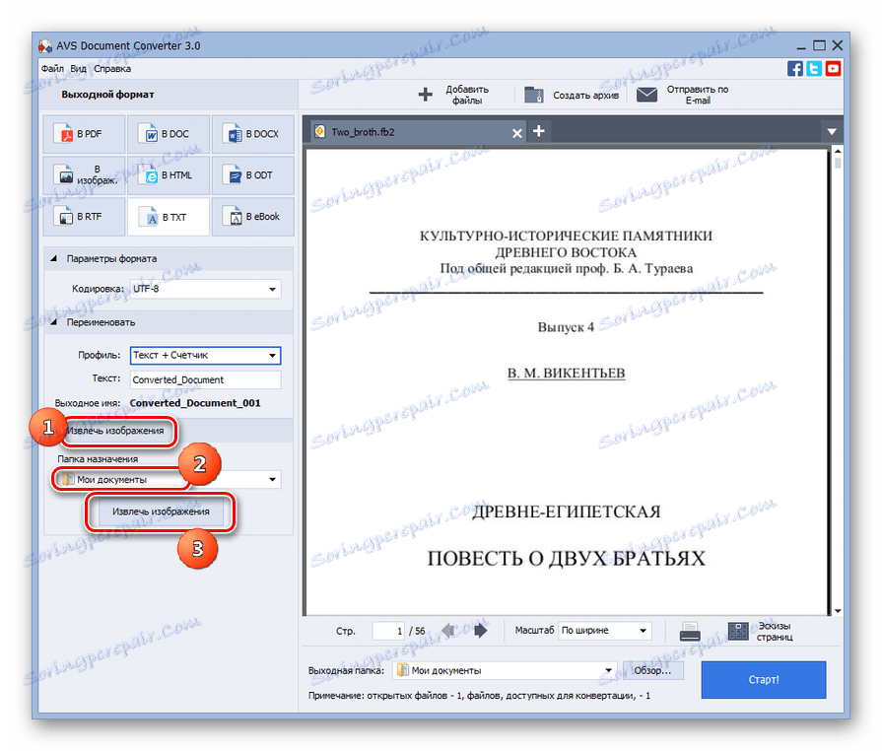The height and width of the screenshot is (751, 882).
Task: Click the Выпуск 4 text in preview
Action: tap(566, 327)
